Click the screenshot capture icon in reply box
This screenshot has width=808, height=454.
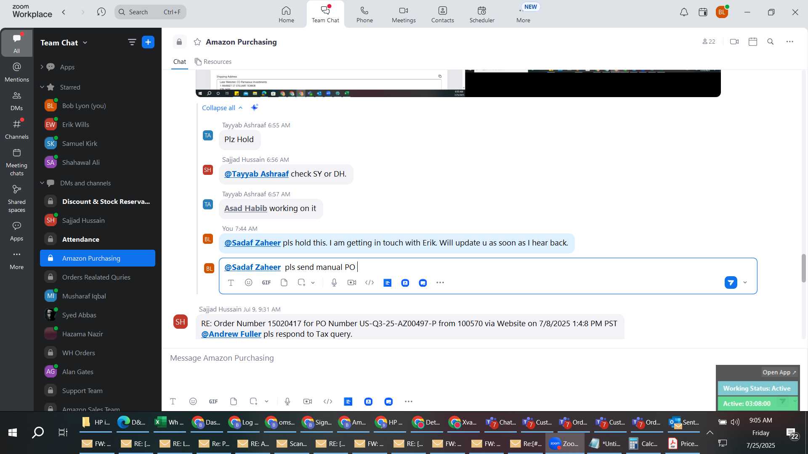pyautogui.click(x=301, y=282)
